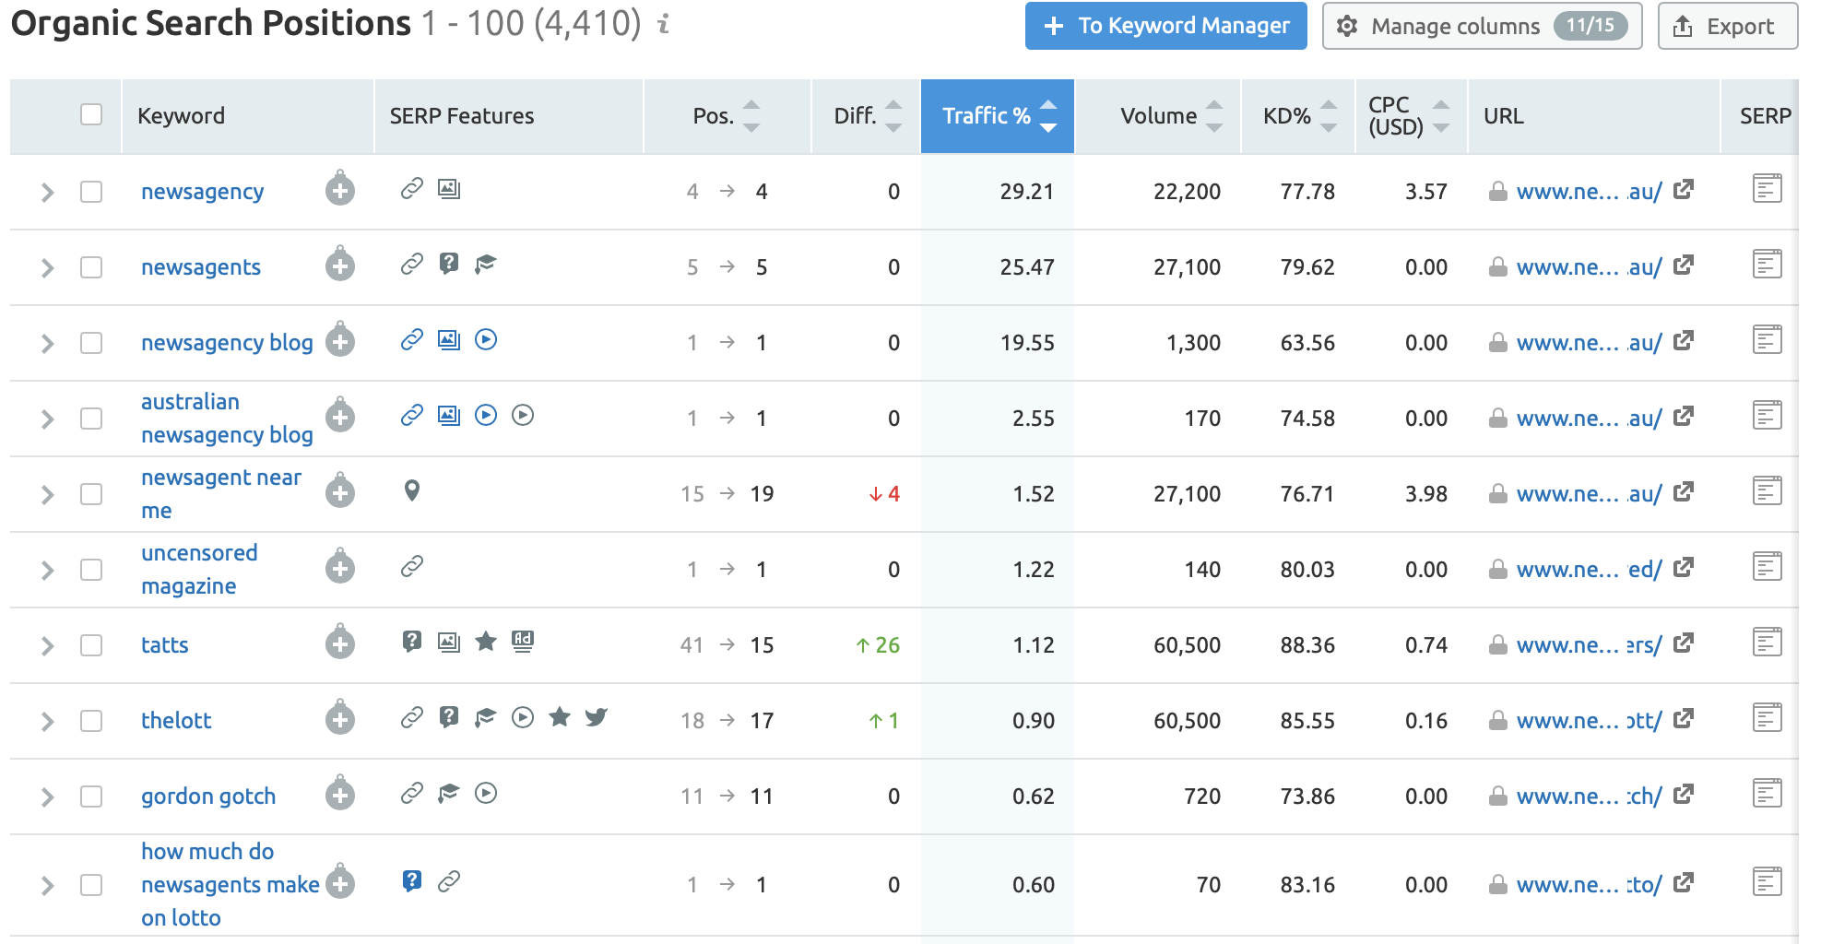Tick the select-all checkbox in header
1821x944 pixels.
coord(91,115)
